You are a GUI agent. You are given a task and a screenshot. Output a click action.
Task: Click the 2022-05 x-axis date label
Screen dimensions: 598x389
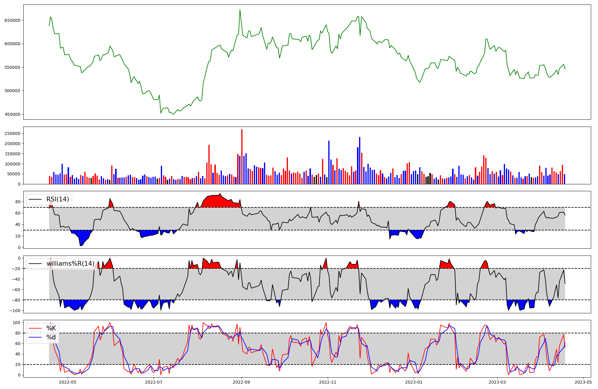pos(68,382)
